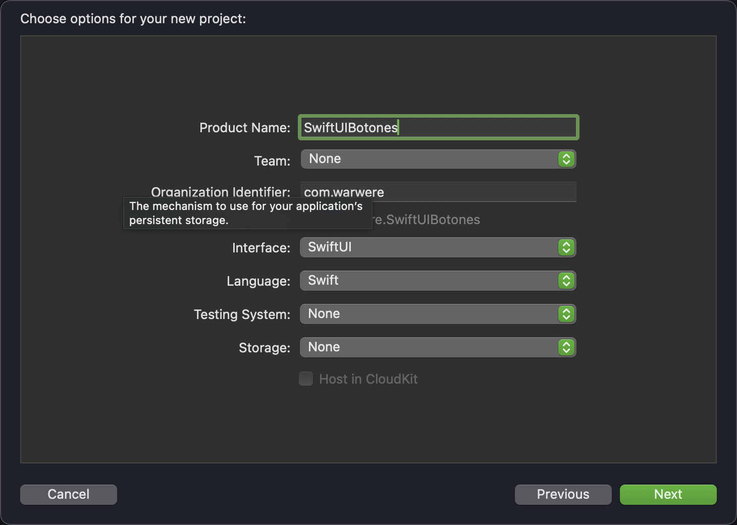
Task: Cancel the new project setup
Action: tap(68, 494)
